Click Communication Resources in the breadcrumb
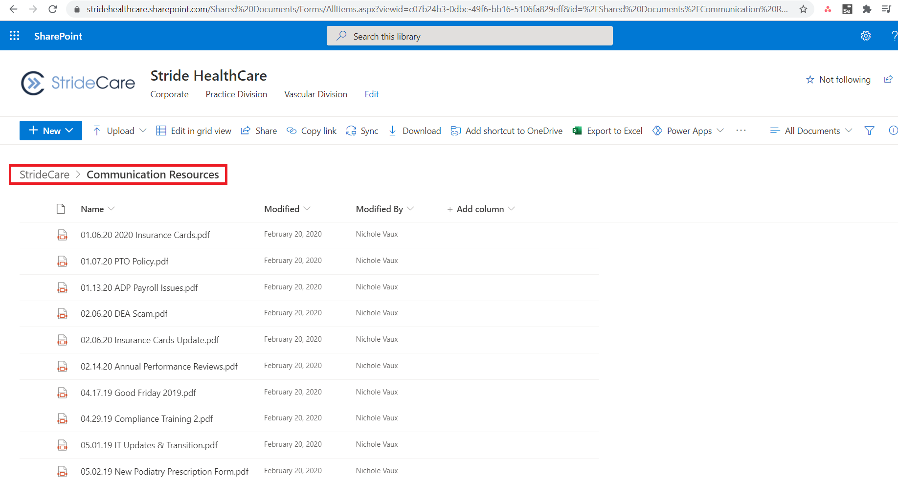 coord(153,175)
